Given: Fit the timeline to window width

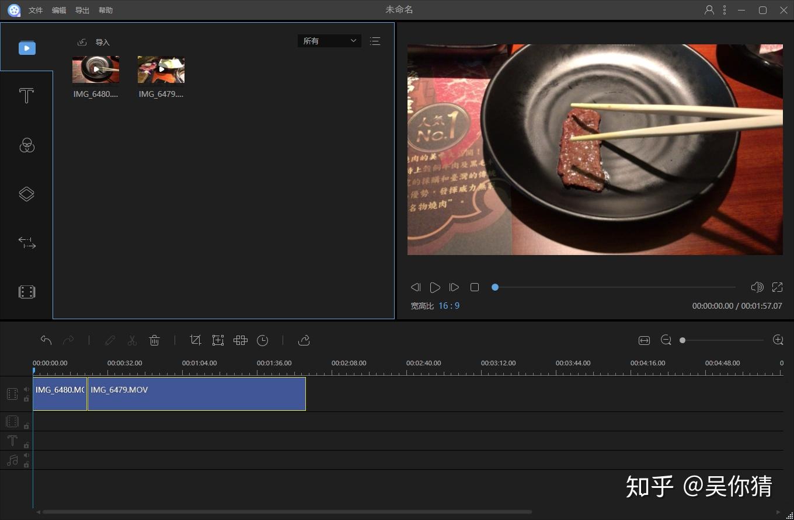Looking at the screenshot, I should [644, 340].
